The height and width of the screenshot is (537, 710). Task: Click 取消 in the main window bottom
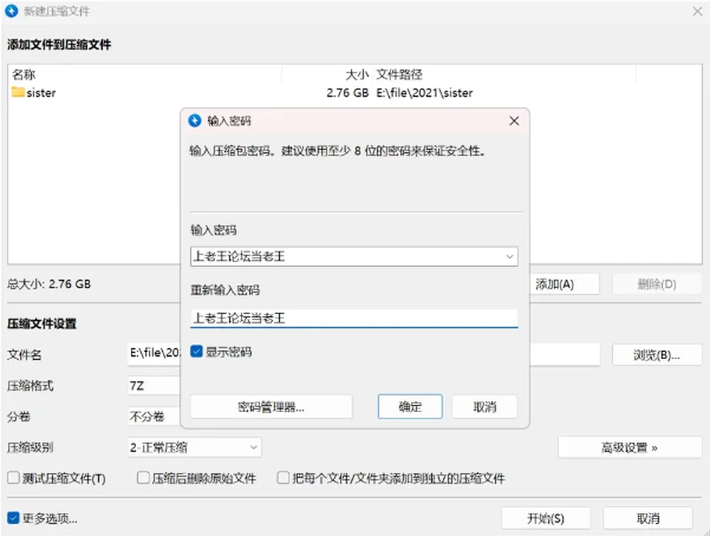tap(648, 518)
